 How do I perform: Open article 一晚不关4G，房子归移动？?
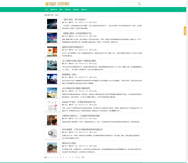(x=74, y=19)
